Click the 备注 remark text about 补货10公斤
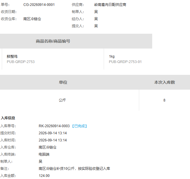This screenshot has height=179, width=190. [x=74, y=169]
